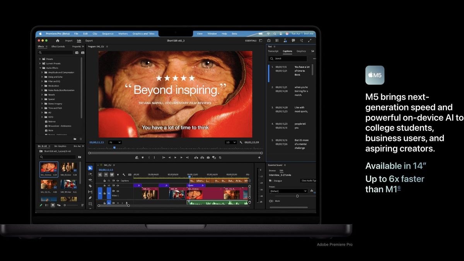Open Browse tab in Essential Sound
Image resolution: width=464 pixels, height=261 pixels.
[x=272, y=171]
